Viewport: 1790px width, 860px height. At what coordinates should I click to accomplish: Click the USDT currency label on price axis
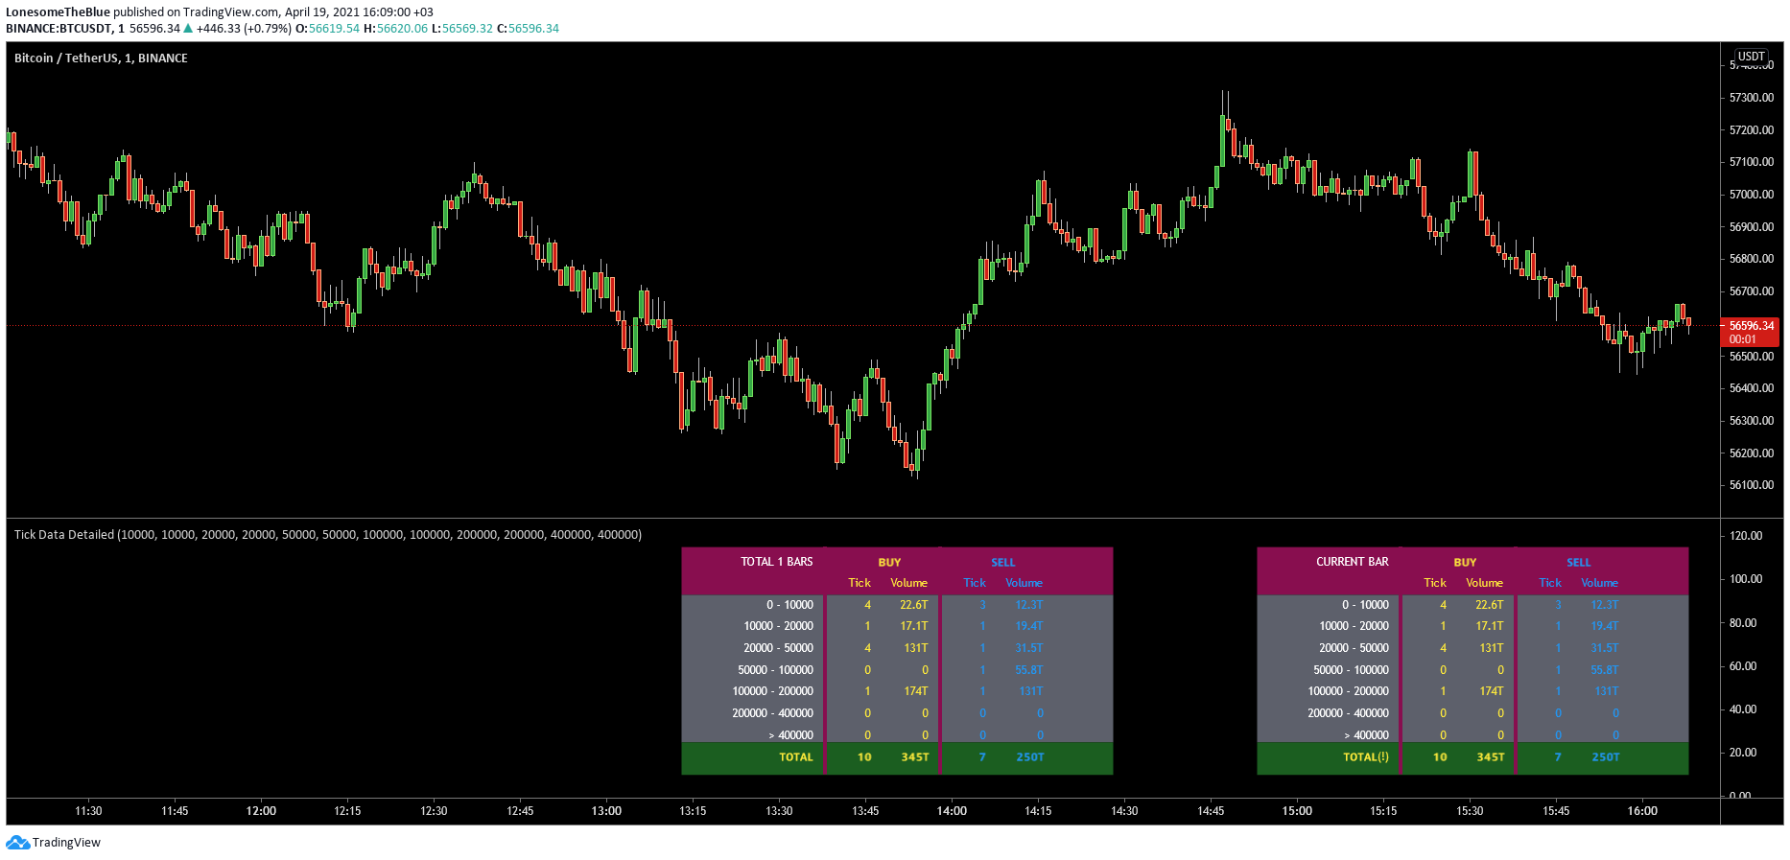click(1752, 57)
